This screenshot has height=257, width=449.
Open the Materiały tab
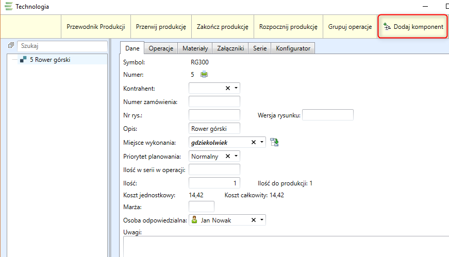point(195,48)
